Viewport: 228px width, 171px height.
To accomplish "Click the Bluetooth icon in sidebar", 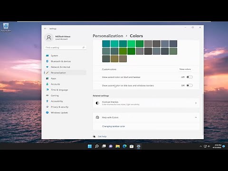I will pyautogui.click(x=47, y=61).
